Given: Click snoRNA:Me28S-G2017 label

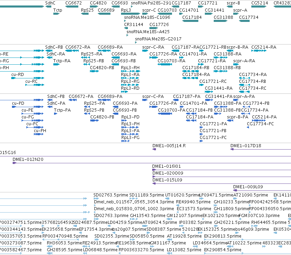Looking at the screenshot, I should tap(158, 39).
